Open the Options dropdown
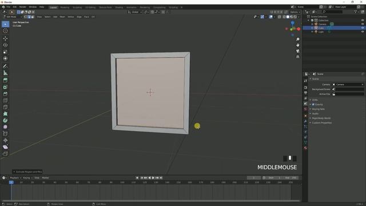Image resolution: width=366 pixels, height=206 pixels. (295, 12)
